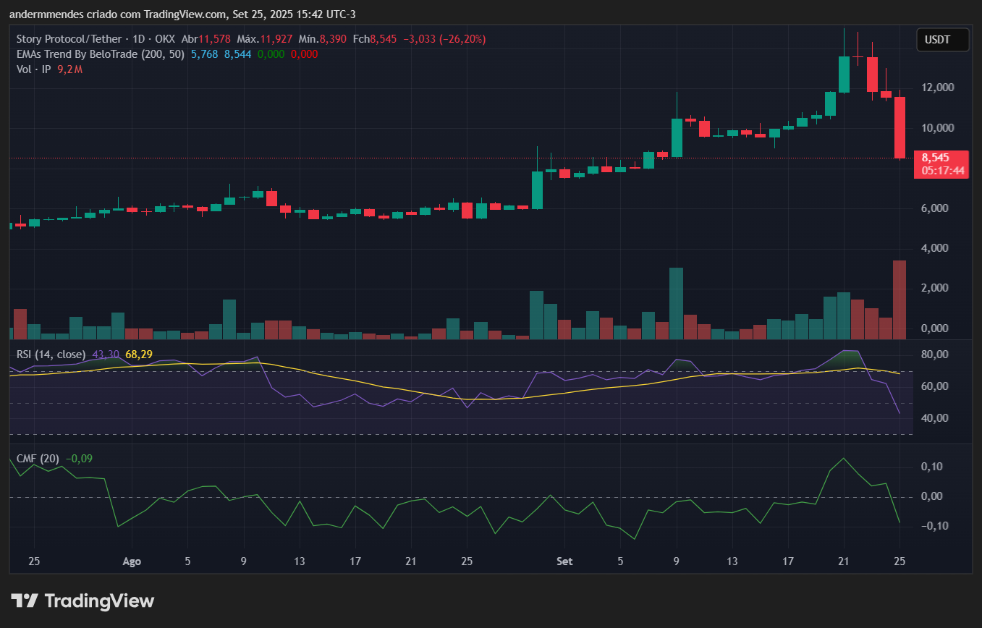Click the tall green candle on Sep 21
This screenshot has width=982, height=628.
(844, 75)
